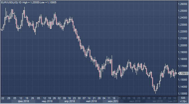Click the >178< bar offset indicator
This screenshot has height=104, width=189.
183,102
